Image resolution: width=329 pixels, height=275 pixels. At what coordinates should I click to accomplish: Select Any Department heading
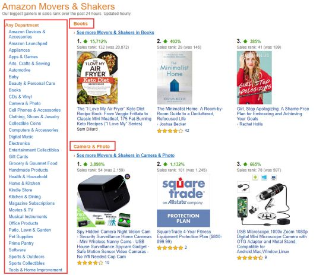(22, 25)
